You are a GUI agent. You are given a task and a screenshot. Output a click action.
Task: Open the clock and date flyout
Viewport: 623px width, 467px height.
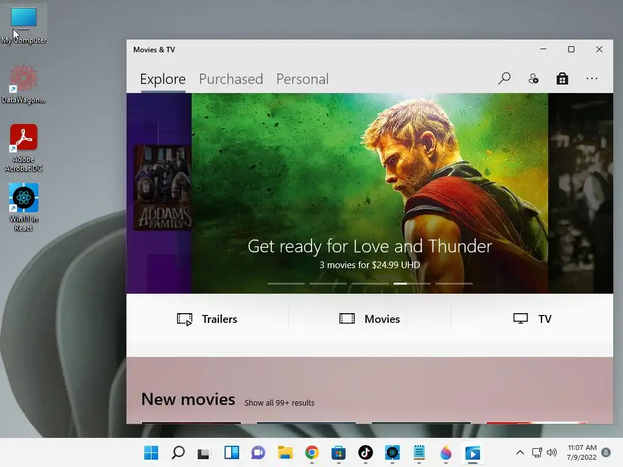[582, 452]
